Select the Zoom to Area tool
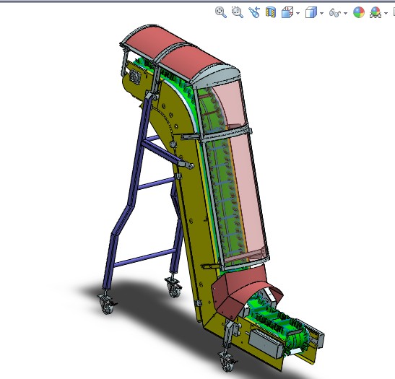The image size is (395, 379). [x=238, y=12]
